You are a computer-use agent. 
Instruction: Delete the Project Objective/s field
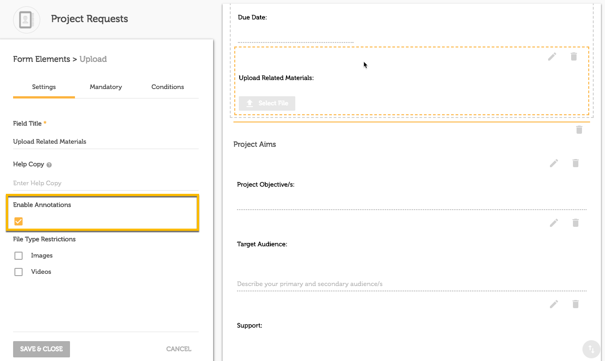pyautogui.click(x=576, y=163)
